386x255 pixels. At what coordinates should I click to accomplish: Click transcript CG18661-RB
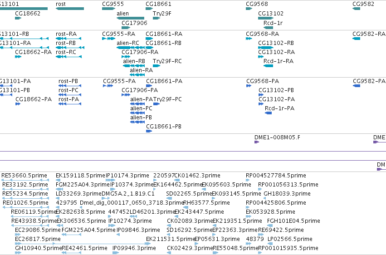pos(163,43)
